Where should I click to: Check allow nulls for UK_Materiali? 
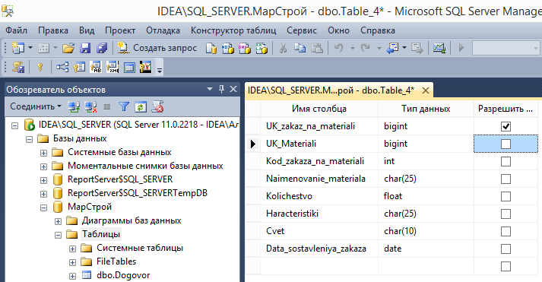pos(506,144)
